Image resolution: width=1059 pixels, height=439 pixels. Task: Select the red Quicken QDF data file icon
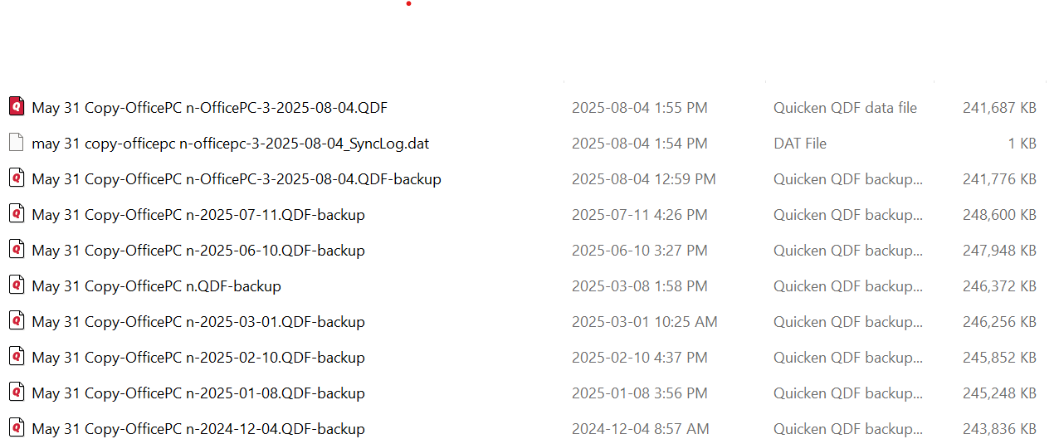click(17, 106)
